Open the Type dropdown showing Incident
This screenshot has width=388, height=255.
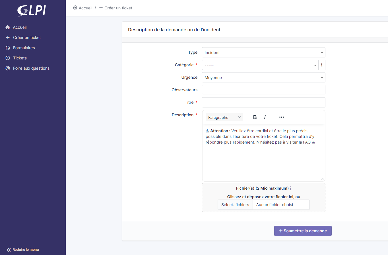click(x=263, y=53)
